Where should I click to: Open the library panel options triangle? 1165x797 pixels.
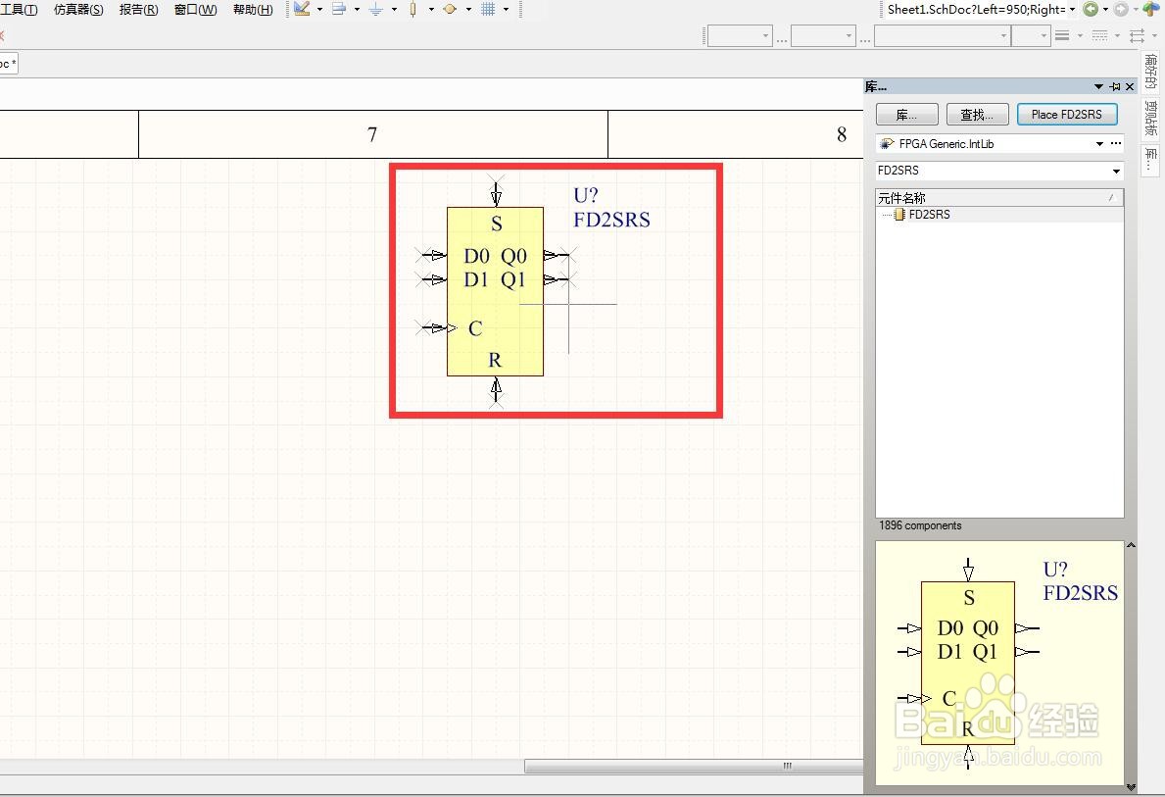[1099, 87]
